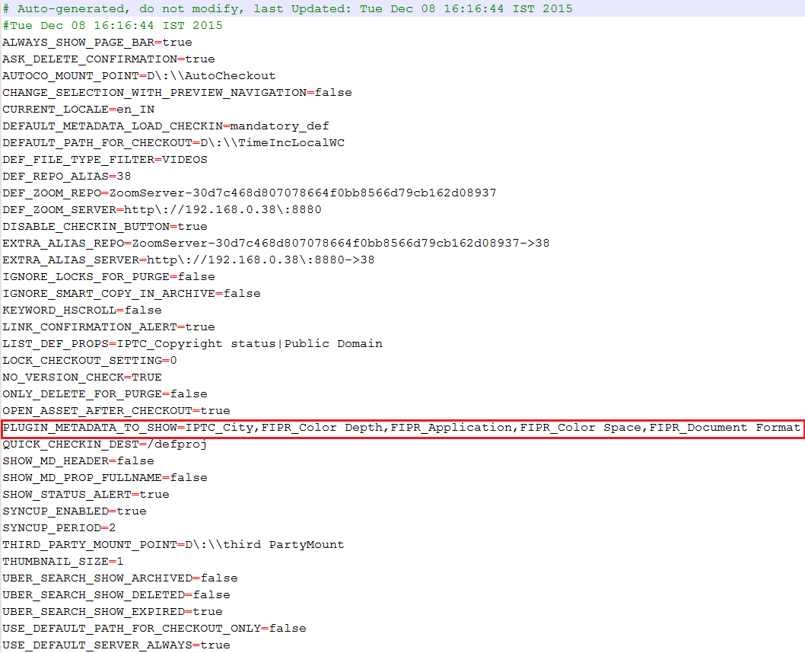Select the EXTRA_ALIAS_REPO line
Viewport: 805px width, 653px height.
[275, 243]
